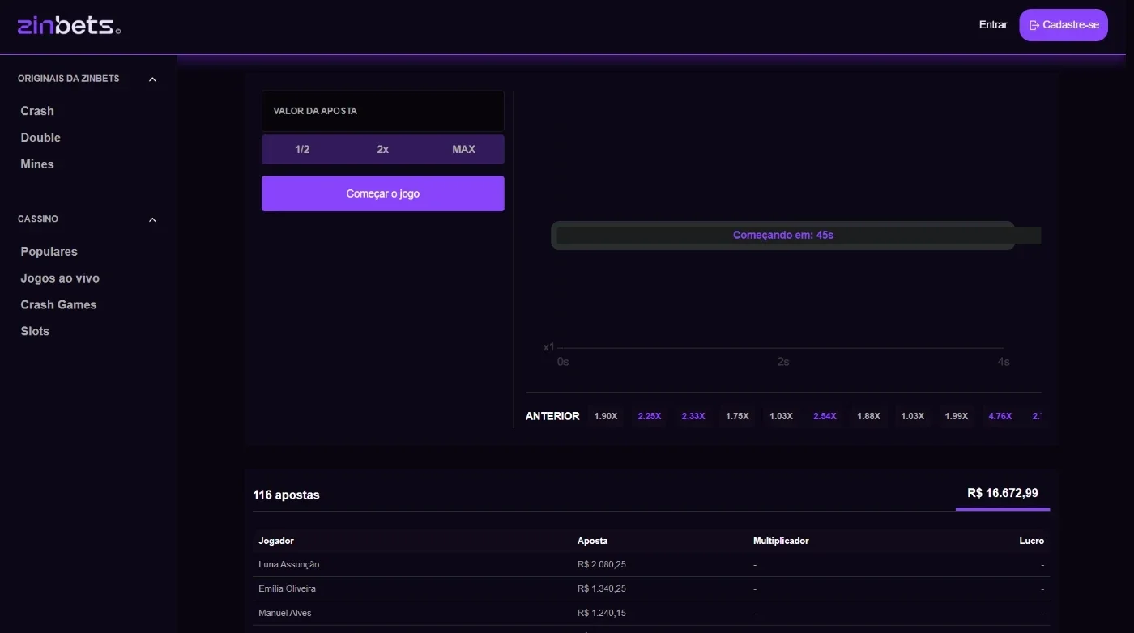1134x633 pixels.
Task: Open Crash Games category
Action: click(x=58, y=305)
